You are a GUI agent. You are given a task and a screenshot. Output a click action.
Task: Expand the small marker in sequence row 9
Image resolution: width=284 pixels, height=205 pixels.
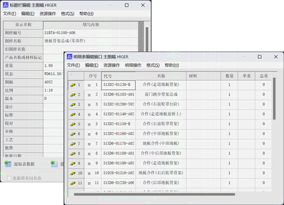click(x=89, y=164)
